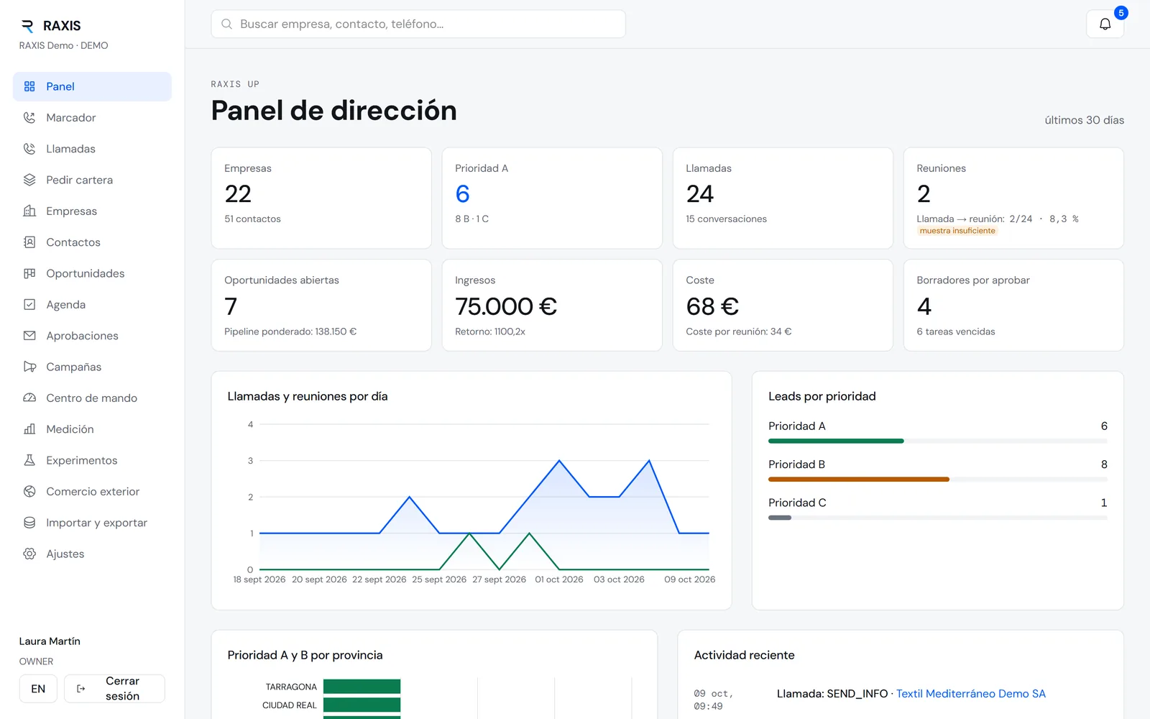Click the RAXIS logo icon
Viewport: 1150px width, 719px height.
(27, 26)
